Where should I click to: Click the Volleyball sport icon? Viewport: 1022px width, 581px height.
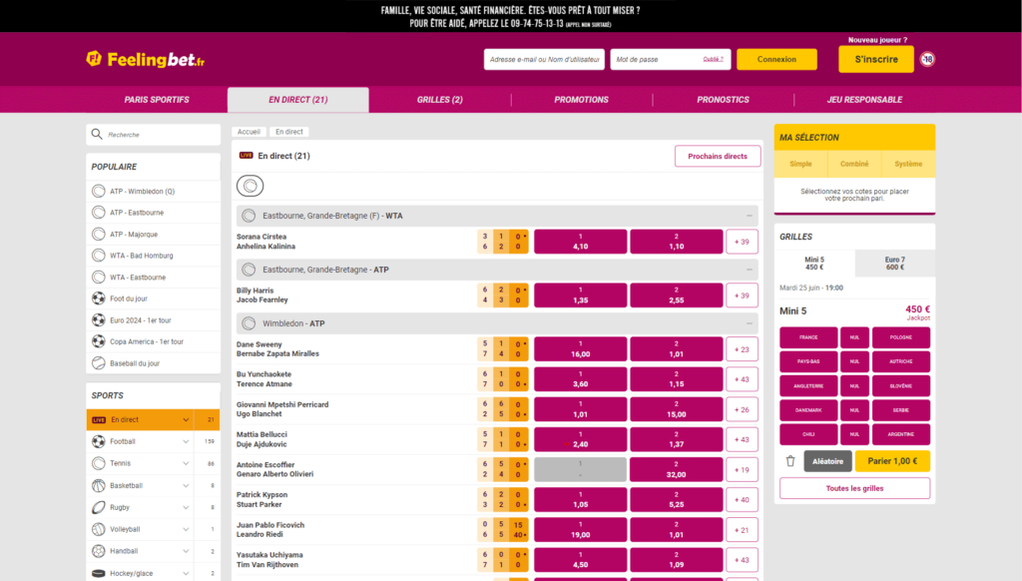pyautogui.click(x=99, y=529)
